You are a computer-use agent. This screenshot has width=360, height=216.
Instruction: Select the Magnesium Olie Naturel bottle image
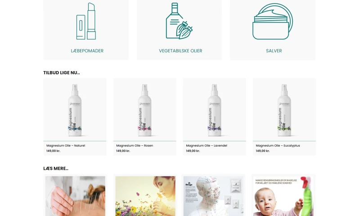(75, 110)
